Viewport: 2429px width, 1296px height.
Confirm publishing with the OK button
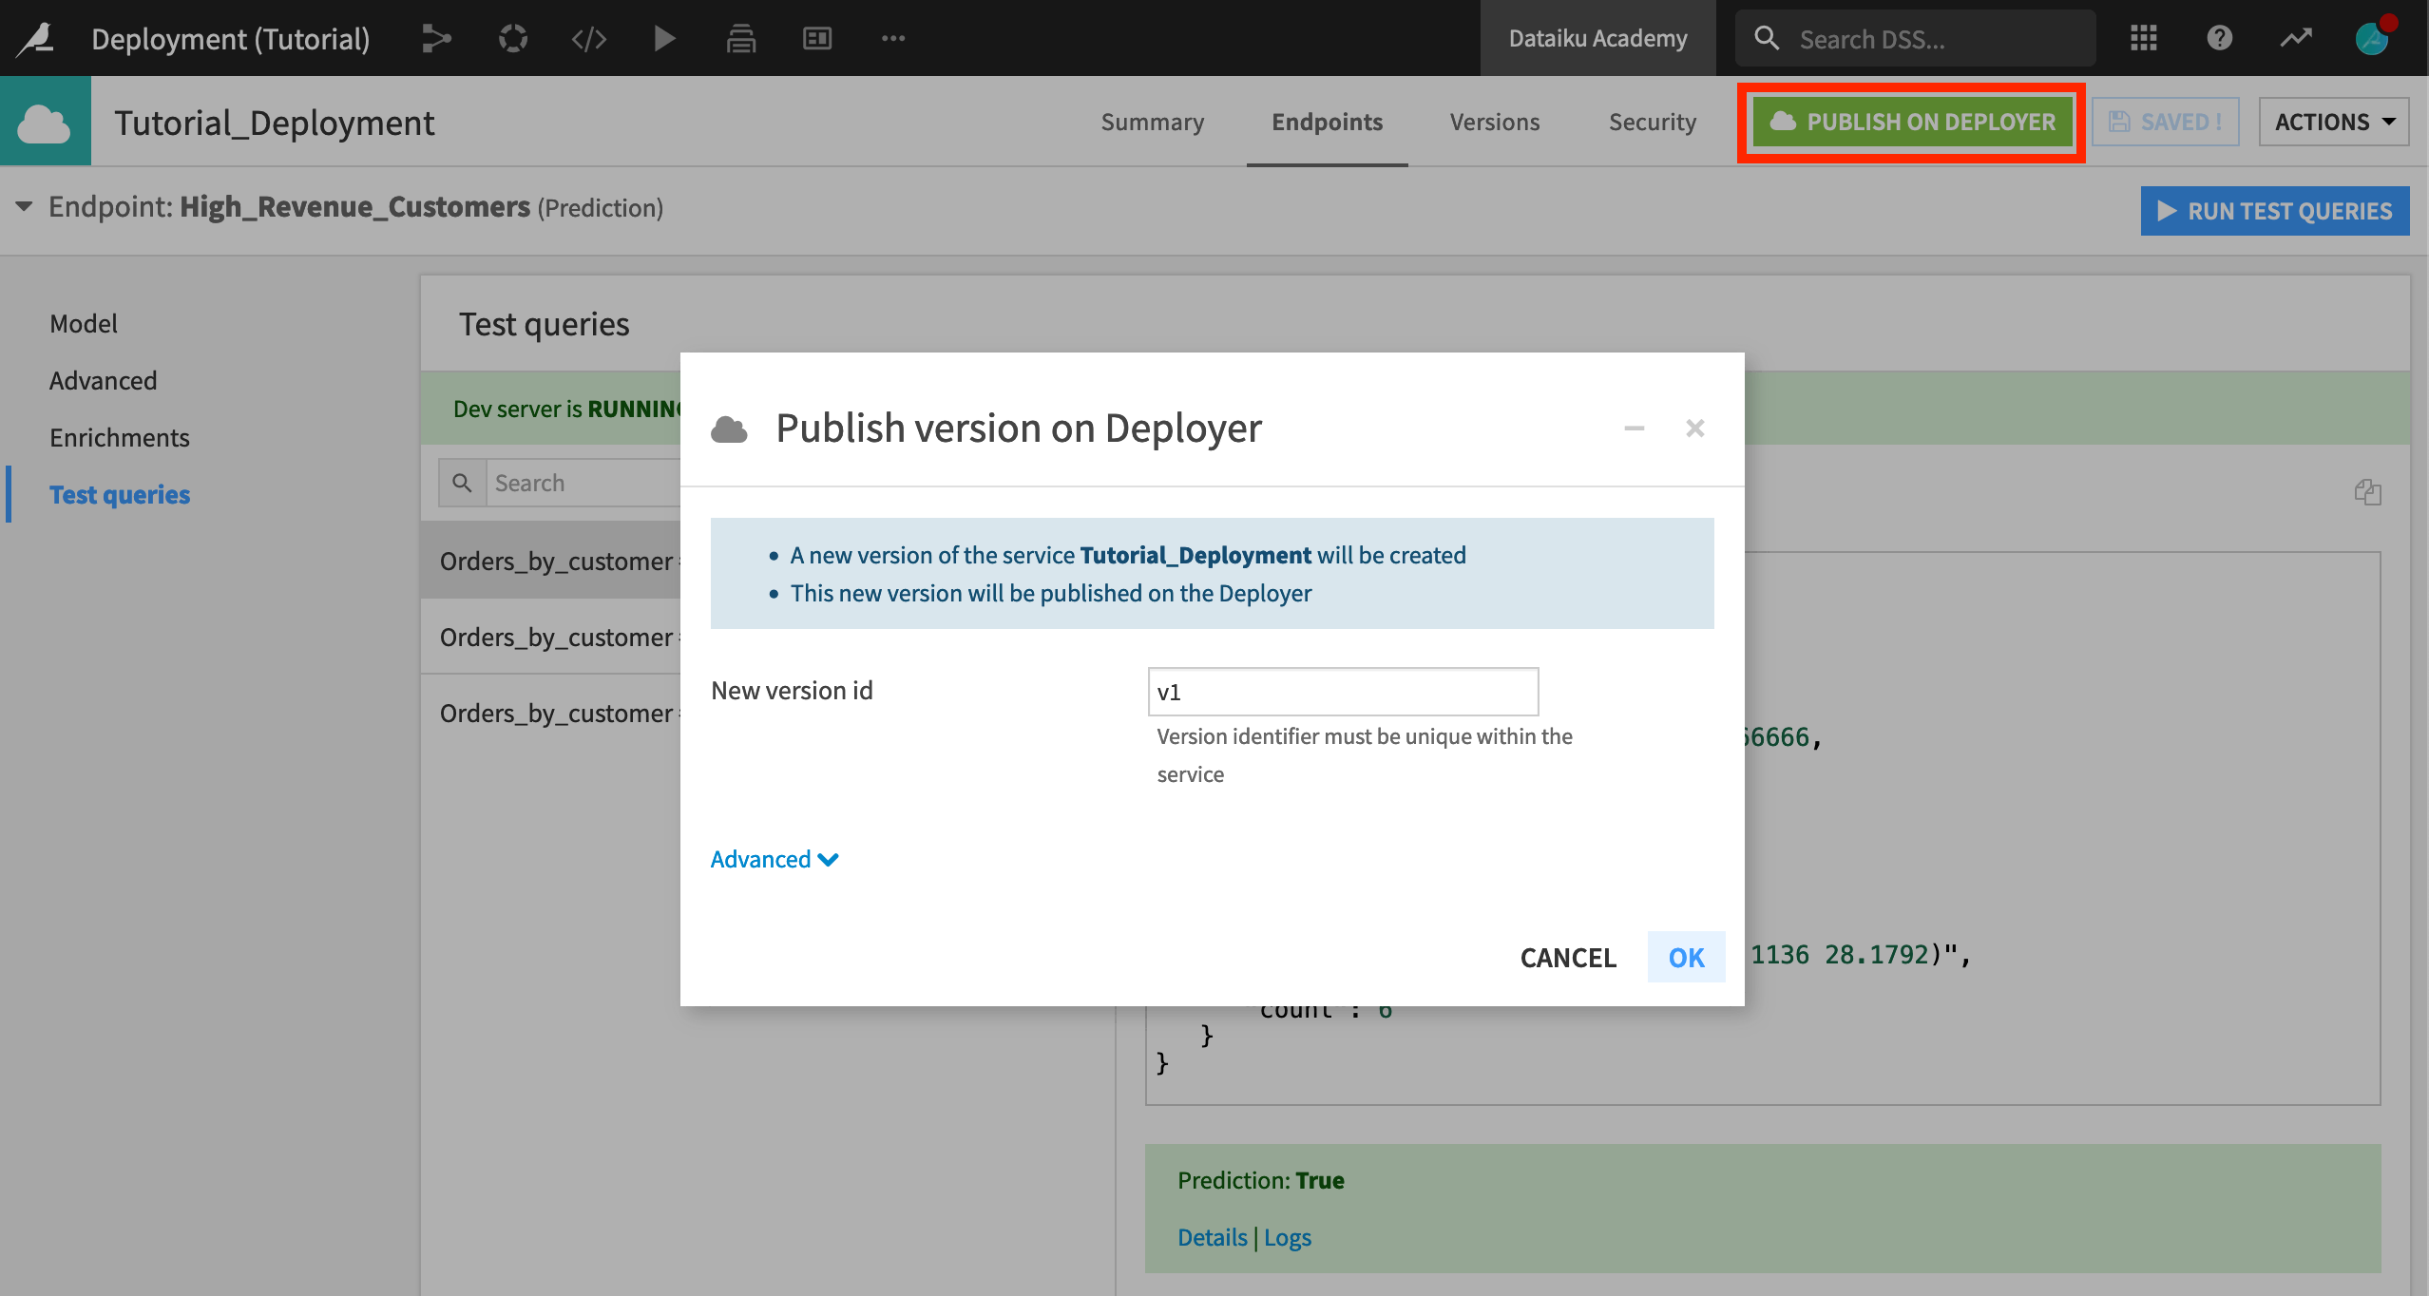pyautogui.click(x=1687, y=957)
